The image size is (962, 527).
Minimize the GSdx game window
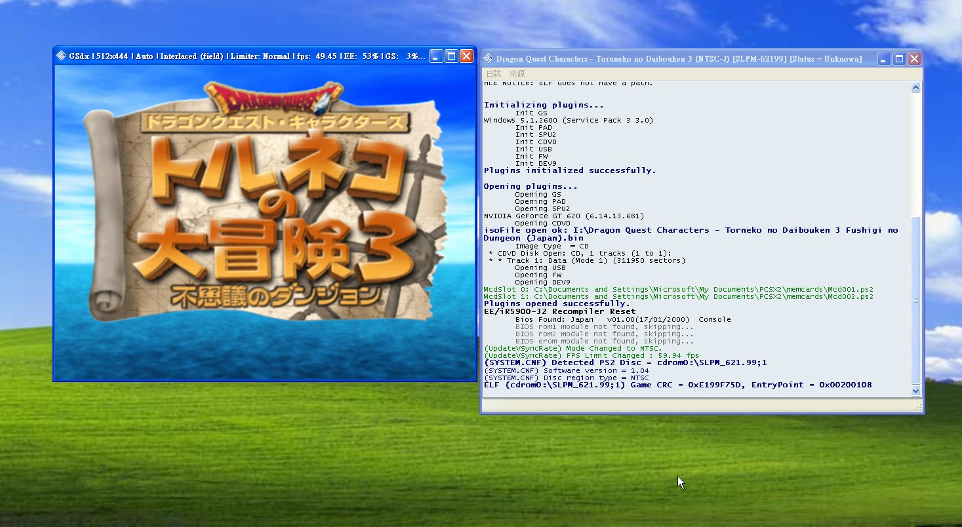(x=436, y=56)
